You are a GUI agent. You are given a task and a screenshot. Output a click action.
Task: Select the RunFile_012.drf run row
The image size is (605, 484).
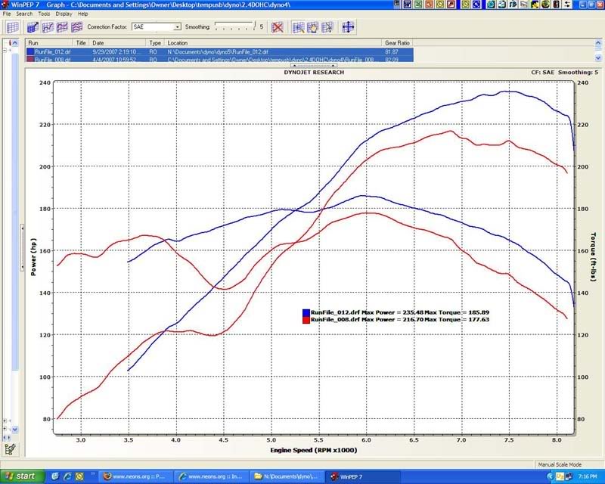click(x=220, y=51)
